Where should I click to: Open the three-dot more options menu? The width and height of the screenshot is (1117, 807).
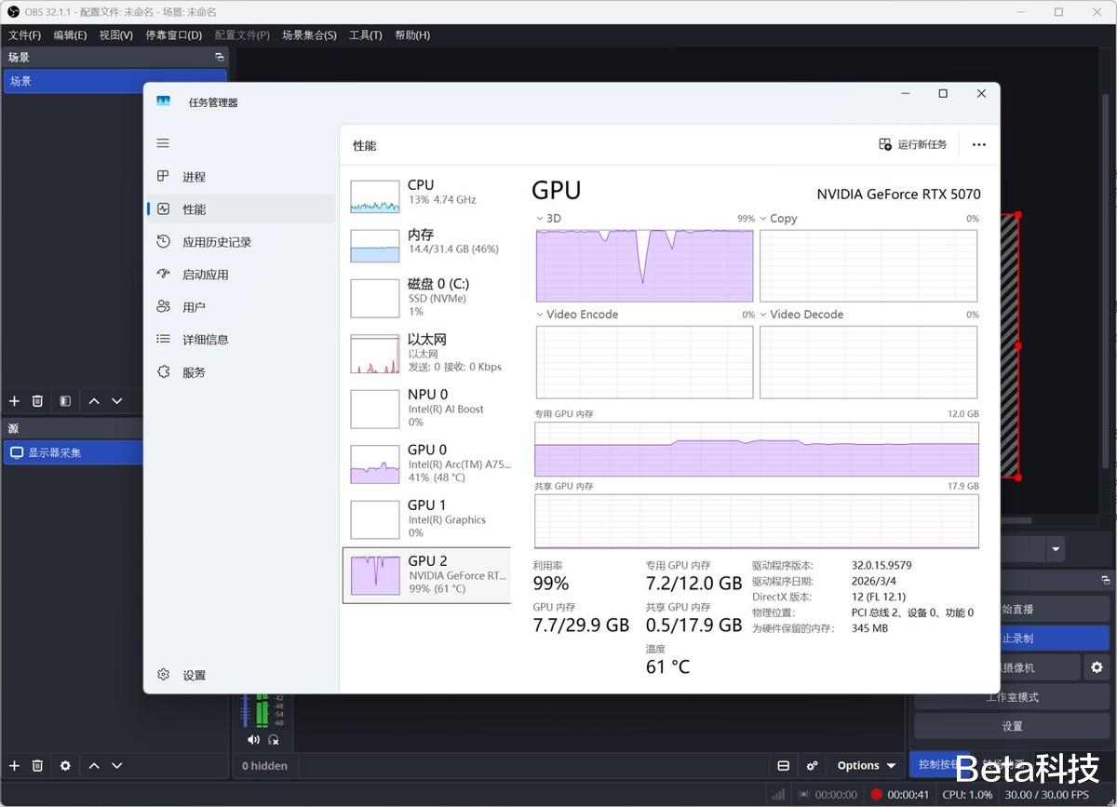[x=978, y=144]
